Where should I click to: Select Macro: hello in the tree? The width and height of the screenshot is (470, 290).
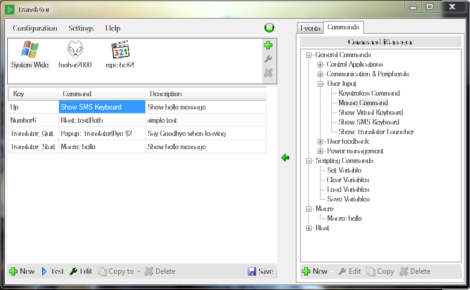[x=345, y=218]
